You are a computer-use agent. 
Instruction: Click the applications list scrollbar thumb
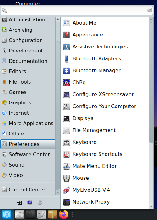(151, 83)
